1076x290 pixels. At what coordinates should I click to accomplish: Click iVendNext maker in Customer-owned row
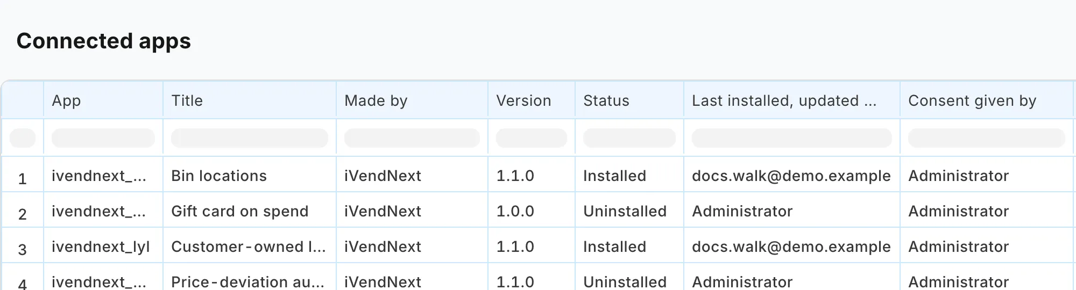point(412,247)
